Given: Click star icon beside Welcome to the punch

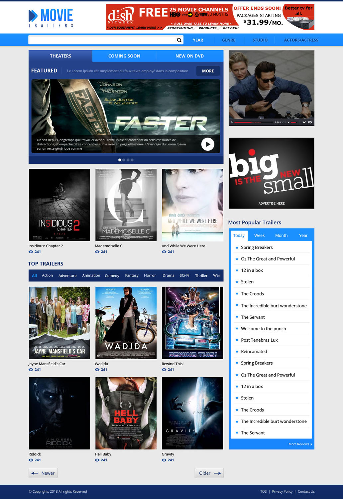Looking at the screenshot, I should pos(237,329).
